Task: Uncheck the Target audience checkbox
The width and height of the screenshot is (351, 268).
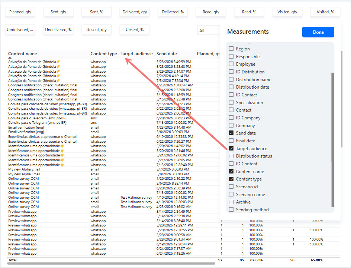Action: click(231, 148)
